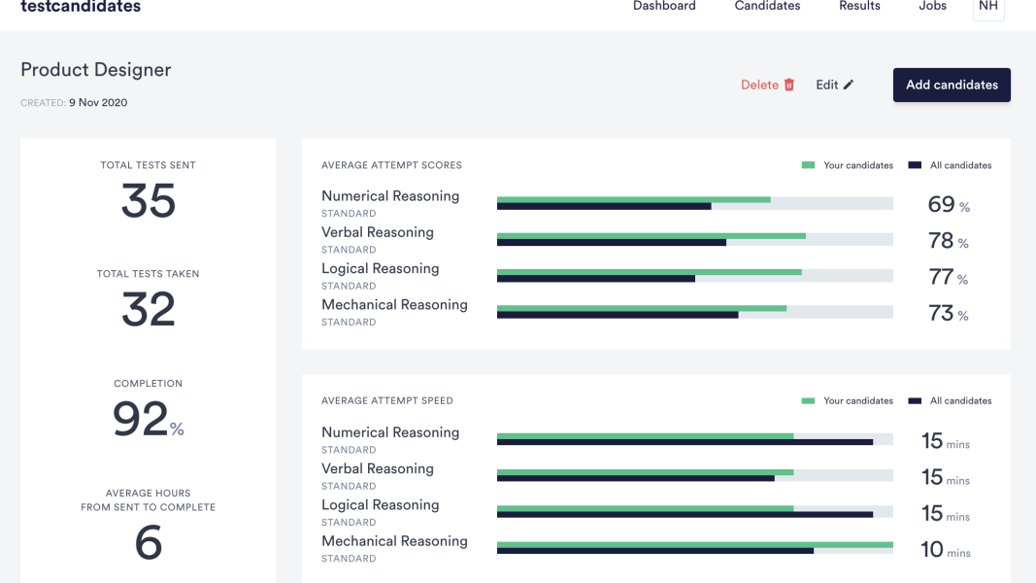Click the 69% Numerical Reasoning score value
The height and width of the screenshot is (583, 1036).
tap(947, 204)
